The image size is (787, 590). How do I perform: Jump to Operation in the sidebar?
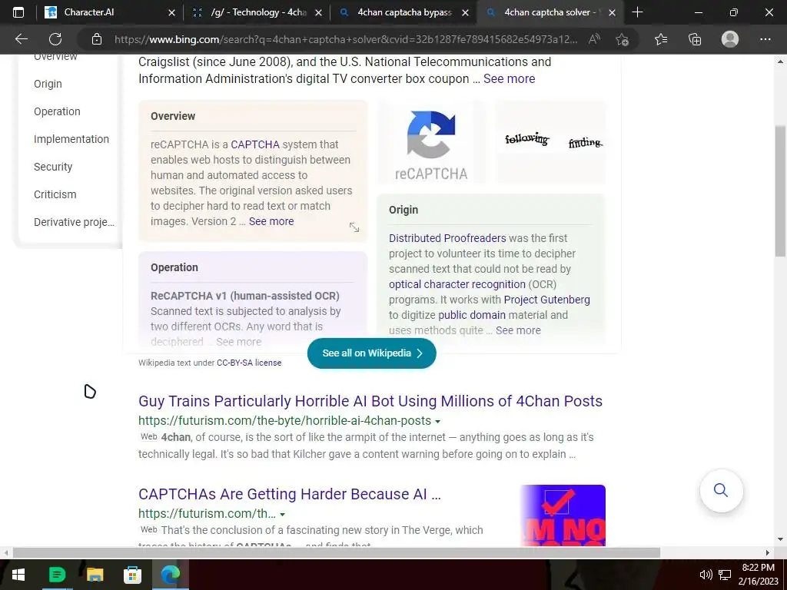click(57, 111)
